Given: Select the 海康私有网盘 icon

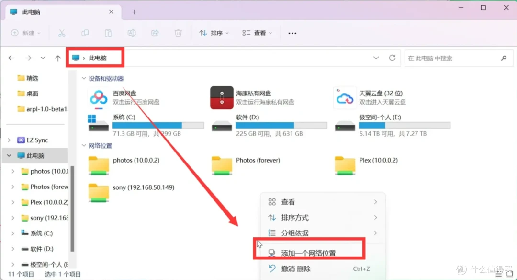Looking at the screenshot, I should 222,98.
